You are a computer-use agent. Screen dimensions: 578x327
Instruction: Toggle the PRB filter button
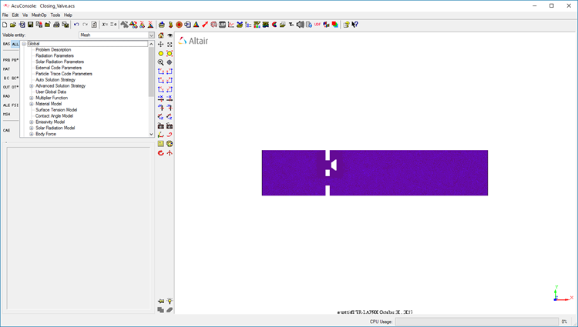[6, 60]
